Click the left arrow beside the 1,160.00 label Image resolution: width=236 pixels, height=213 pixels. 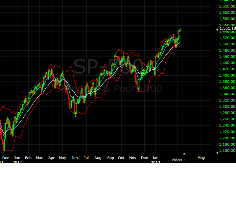point(217,153)
